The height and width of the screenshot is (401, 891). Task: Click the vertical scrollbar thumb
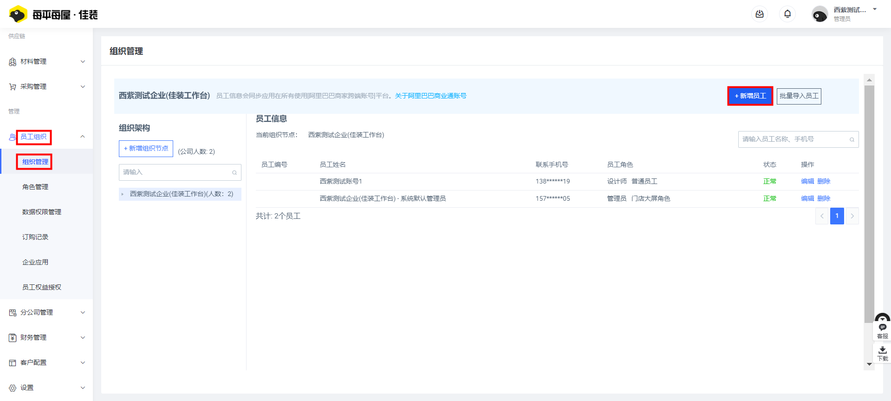[x=869, y=204]
